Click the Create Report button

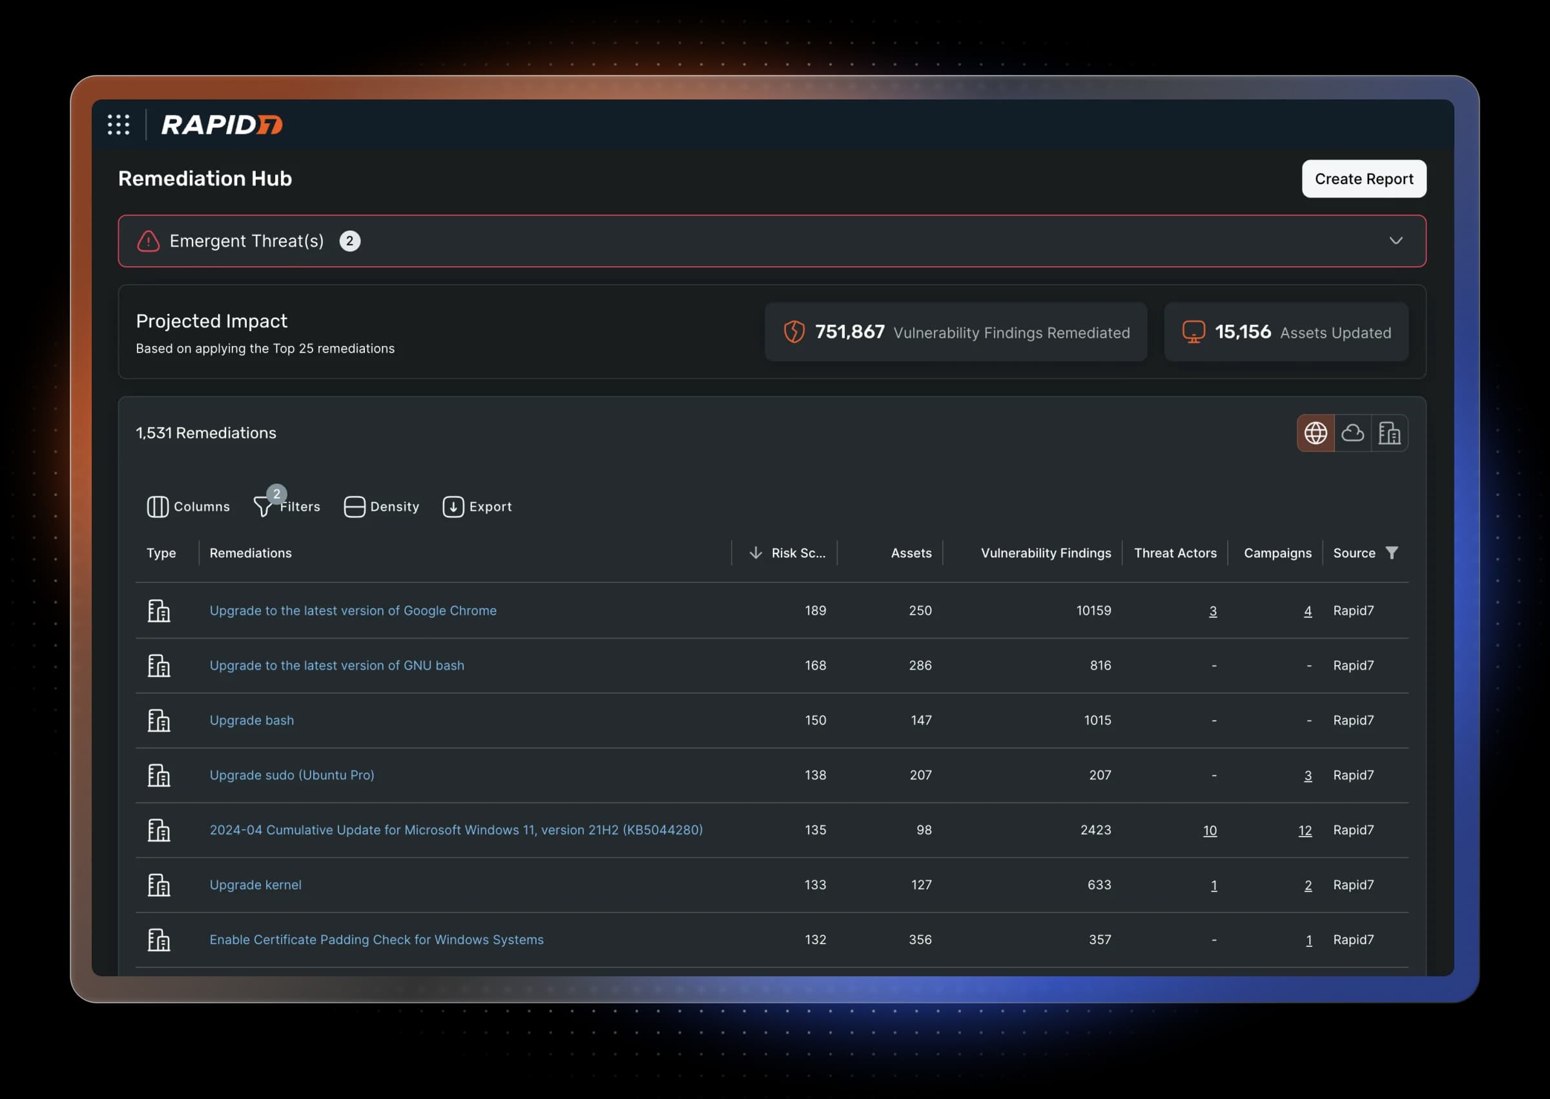pos(1364,179)
